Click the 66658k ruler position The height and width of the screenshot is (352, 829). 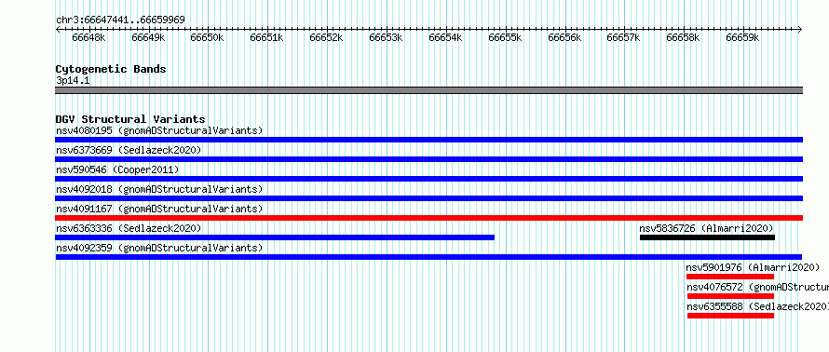point(684,37)
